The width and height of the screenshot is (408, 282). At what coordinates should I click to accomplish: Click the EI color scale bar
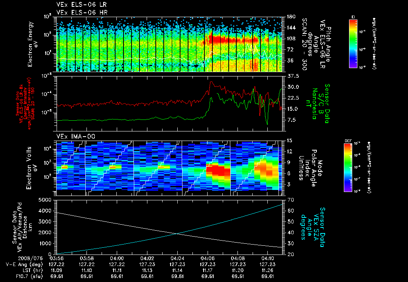click(x=353, y=43)
